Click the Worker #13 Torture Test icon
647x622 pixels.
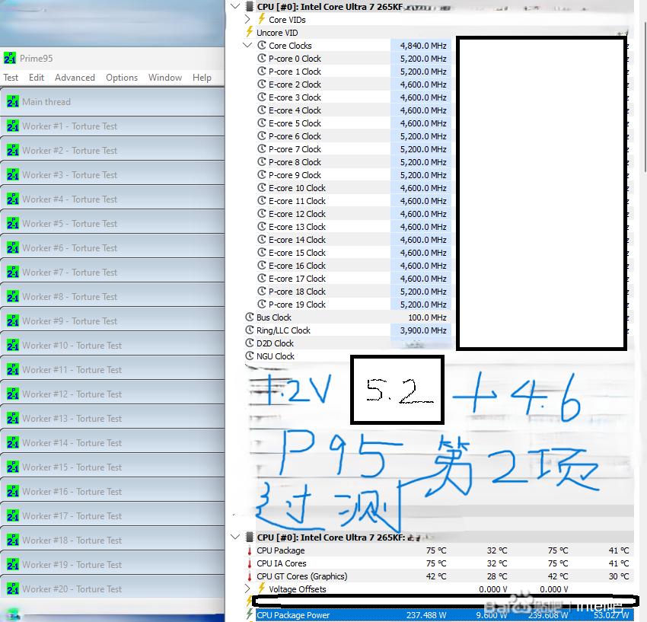[13, 418]
